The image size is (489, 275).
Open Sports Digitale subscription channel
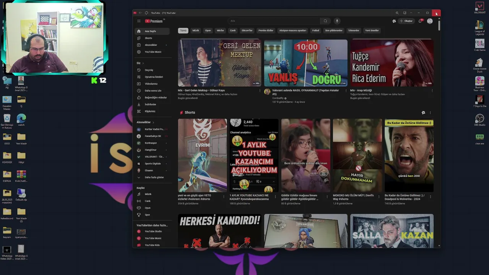coord(152,164)
